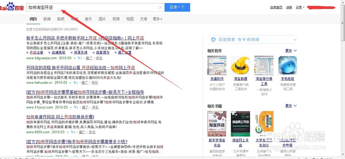Click the shield icon beside 百度搜索
345x159 pixels.
[213, 40]
